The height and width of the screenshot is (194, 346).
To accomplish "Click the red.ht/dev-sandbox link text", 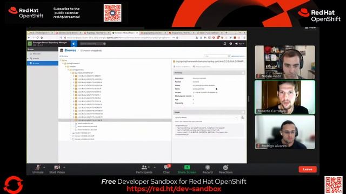I will click(x=174, y=189).
